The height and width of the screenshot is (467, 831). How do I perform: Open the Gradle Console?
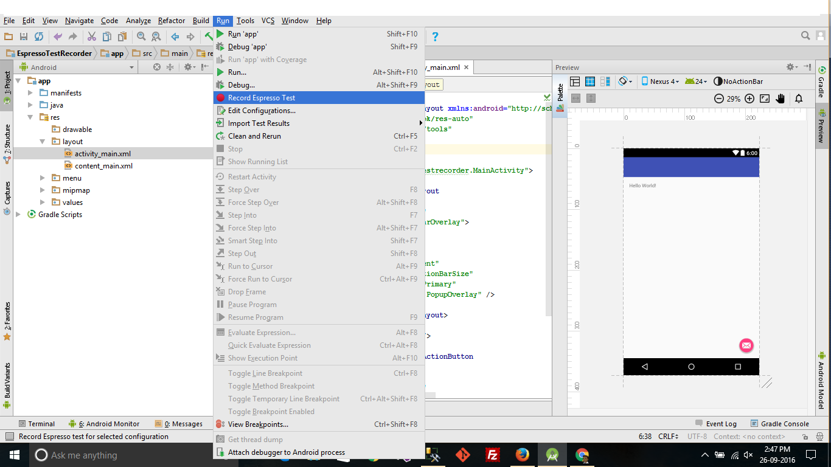[779, 424]
